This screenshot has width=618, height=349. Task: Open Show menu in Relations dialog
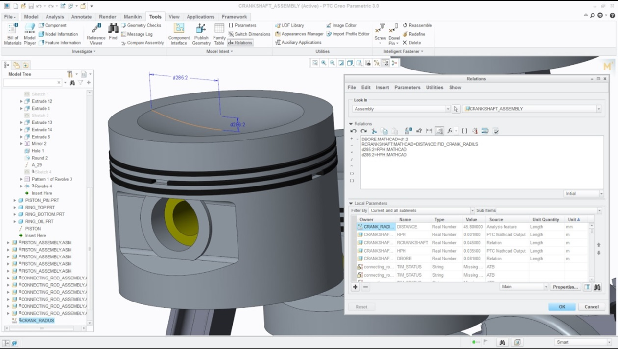[x=455, y=87]
